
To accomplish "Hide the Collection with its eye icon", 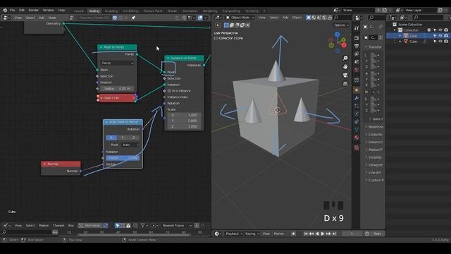I will pyautogui.click(x=440, y=30).
